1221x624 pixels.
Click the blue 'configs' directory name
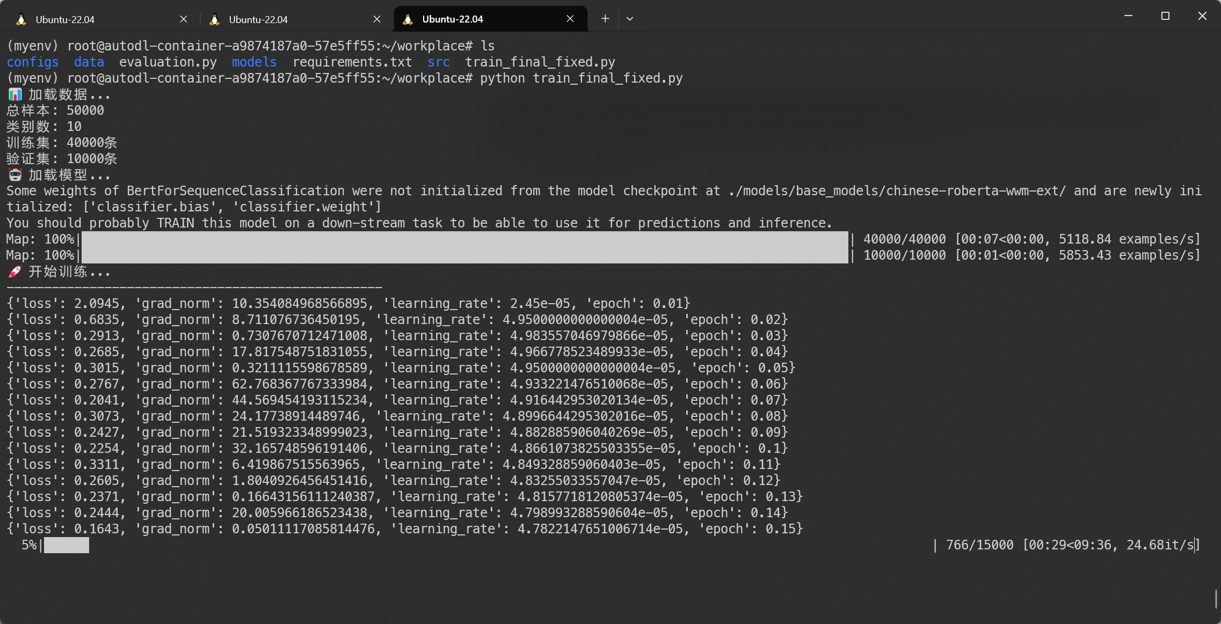[x=33, y=62]
